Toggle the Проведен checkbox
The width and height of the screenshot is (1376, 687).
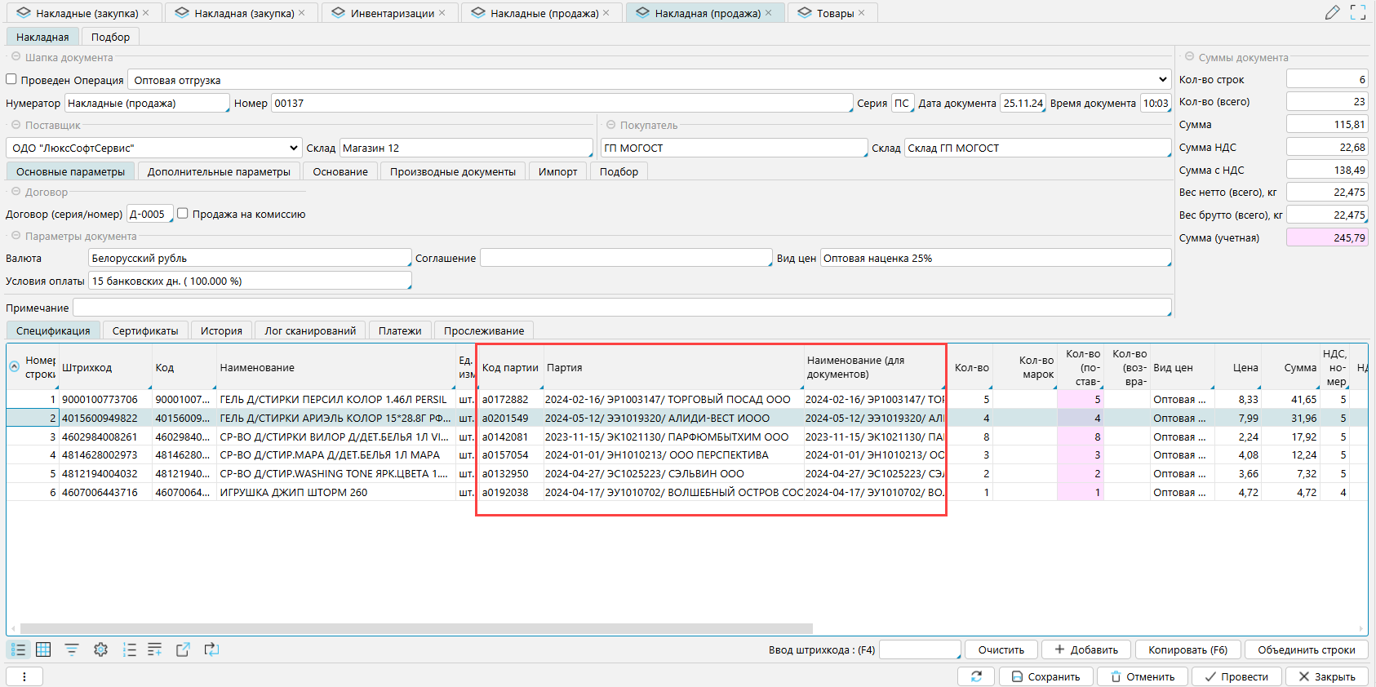(11, 79)
